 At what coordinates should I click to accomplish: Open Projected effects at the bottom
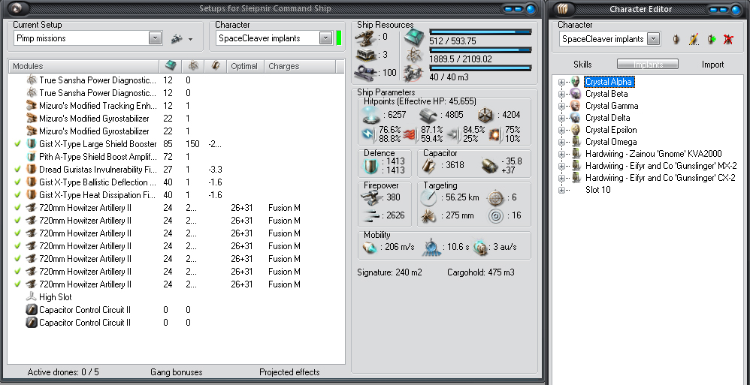click(289, 372)
